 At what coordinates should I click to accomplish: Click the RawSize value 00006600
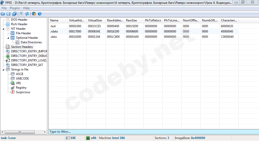(x=132, y=31)
